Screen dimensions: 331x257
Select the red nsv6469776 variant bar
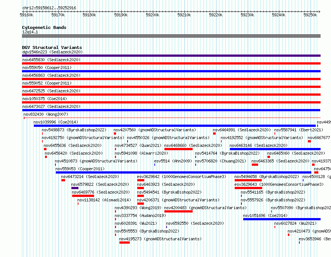[x=83, y=196]
